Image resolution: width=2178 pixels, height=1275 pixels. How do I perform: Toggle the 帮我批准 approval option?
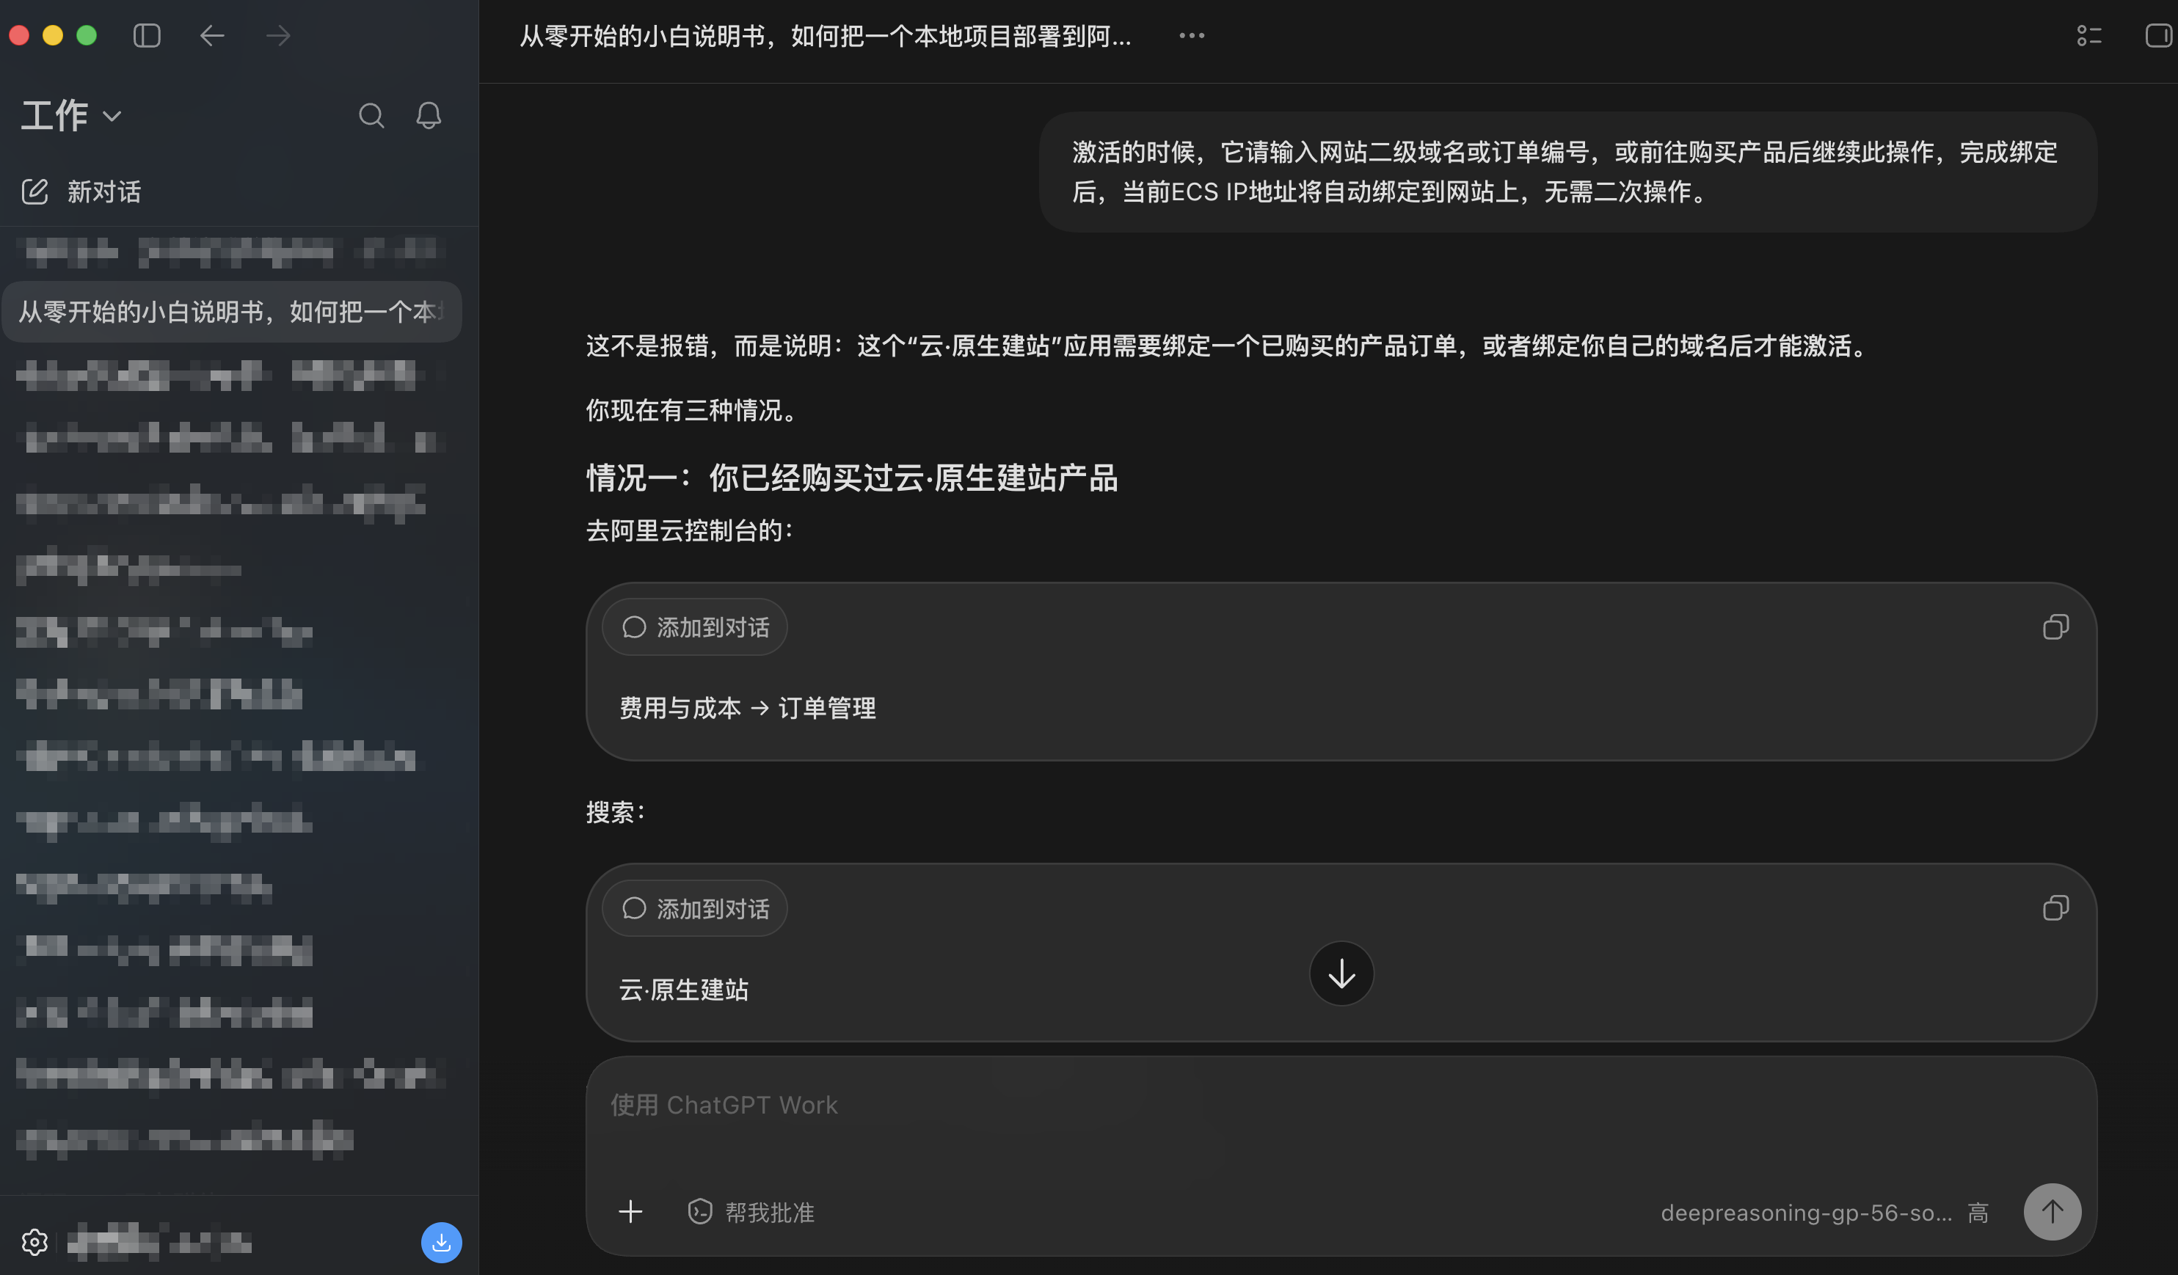pos(751,1212)
